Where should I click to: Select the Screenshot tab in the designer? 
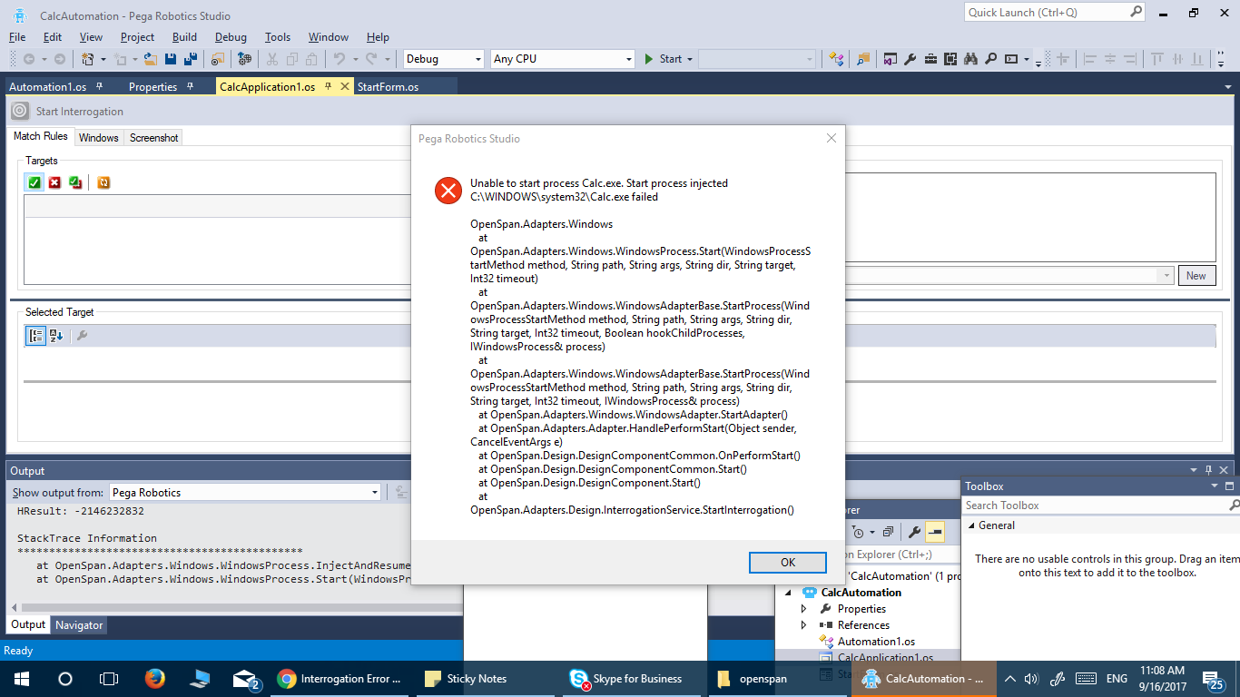tap(153, 138)
